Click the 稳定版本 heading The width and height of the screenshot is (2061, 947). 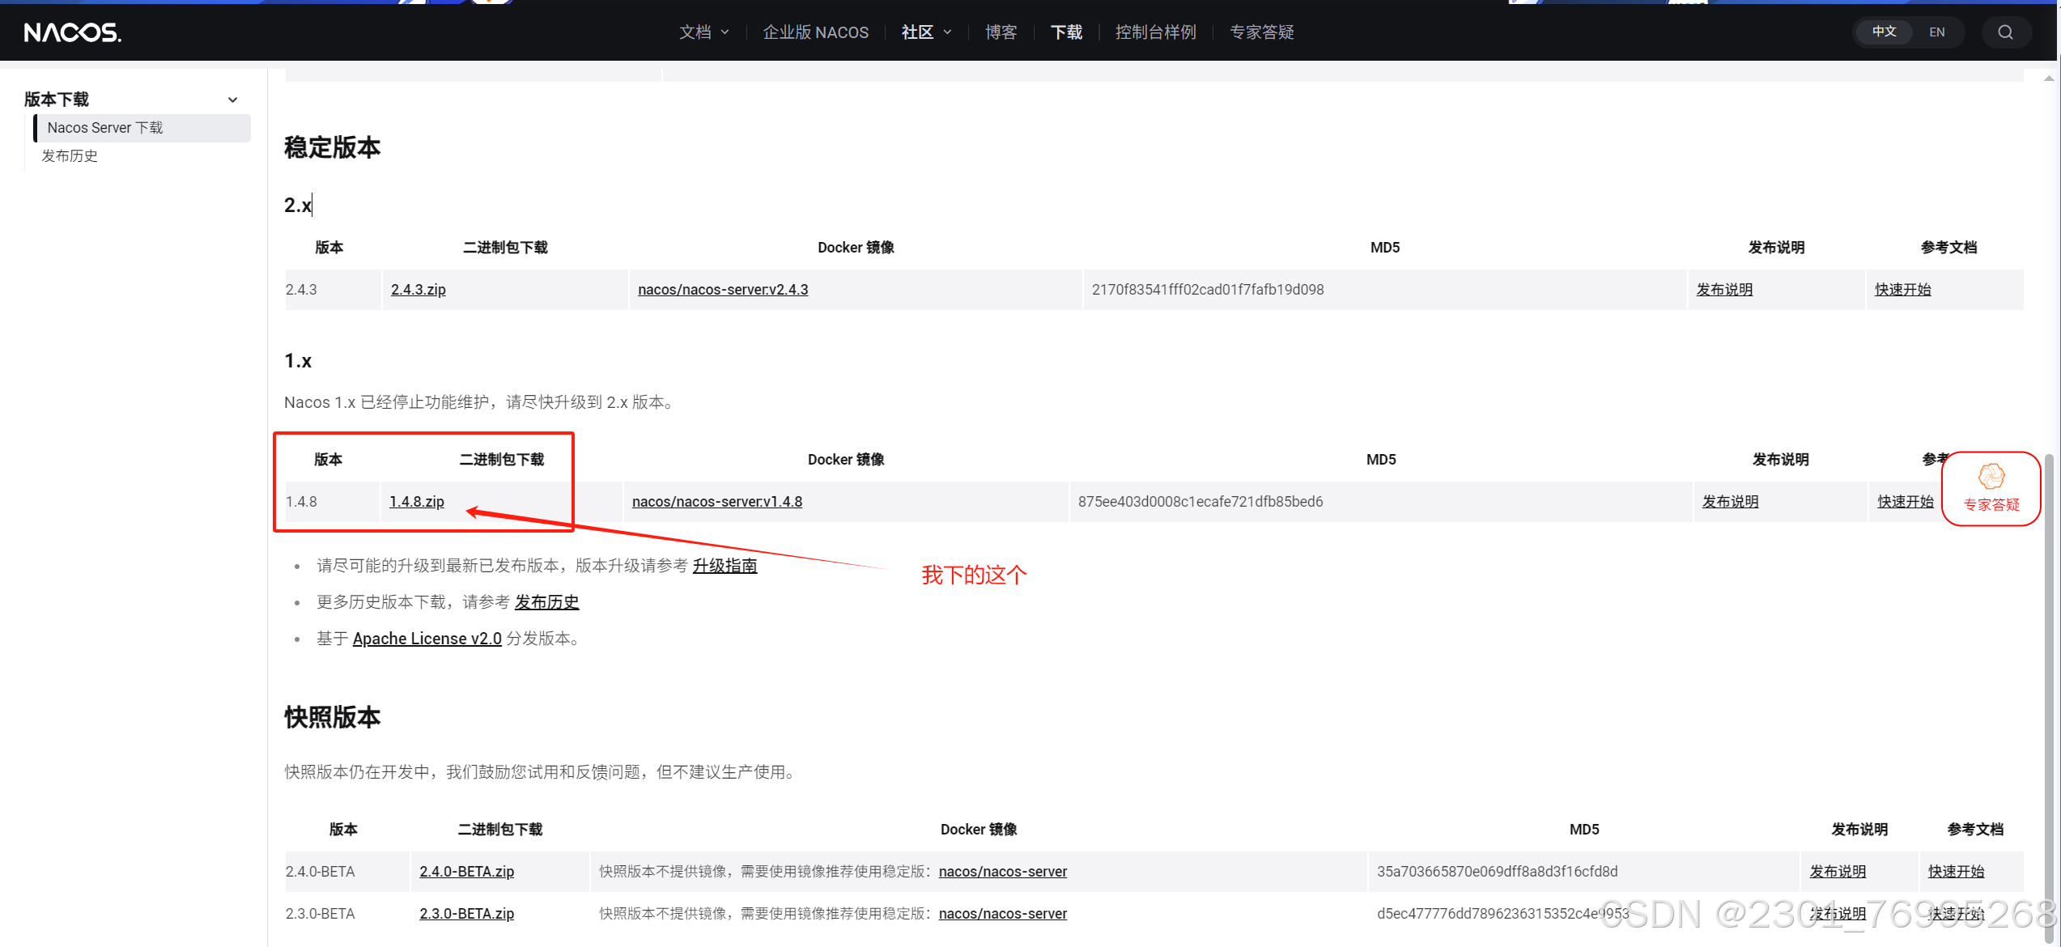pos(333,147)
